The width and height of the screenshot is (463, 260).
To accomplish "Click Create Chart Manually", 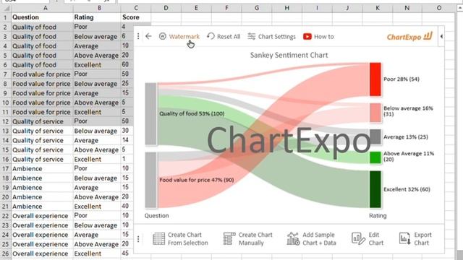I will [x=247, y=239].
